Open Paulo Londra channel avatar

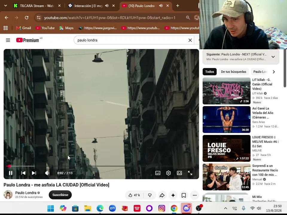tap(8, 194)
